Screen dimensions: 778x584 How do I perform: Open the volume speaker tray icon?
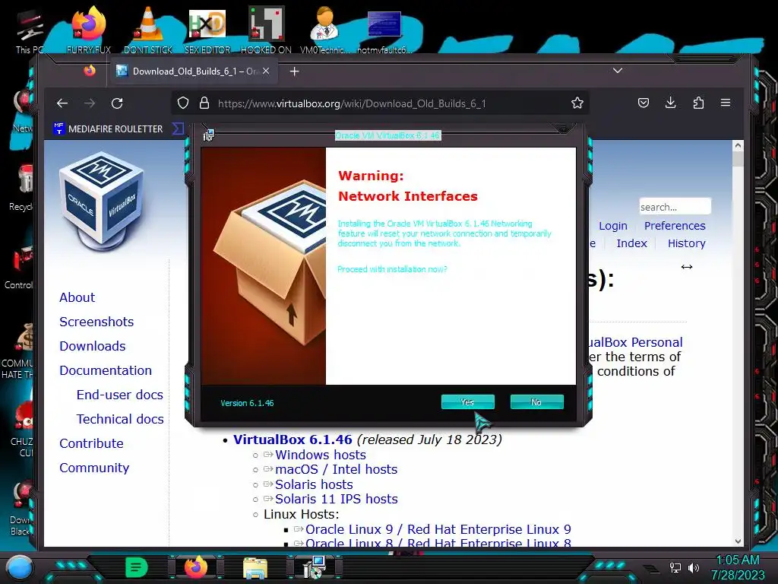[694, 567]
